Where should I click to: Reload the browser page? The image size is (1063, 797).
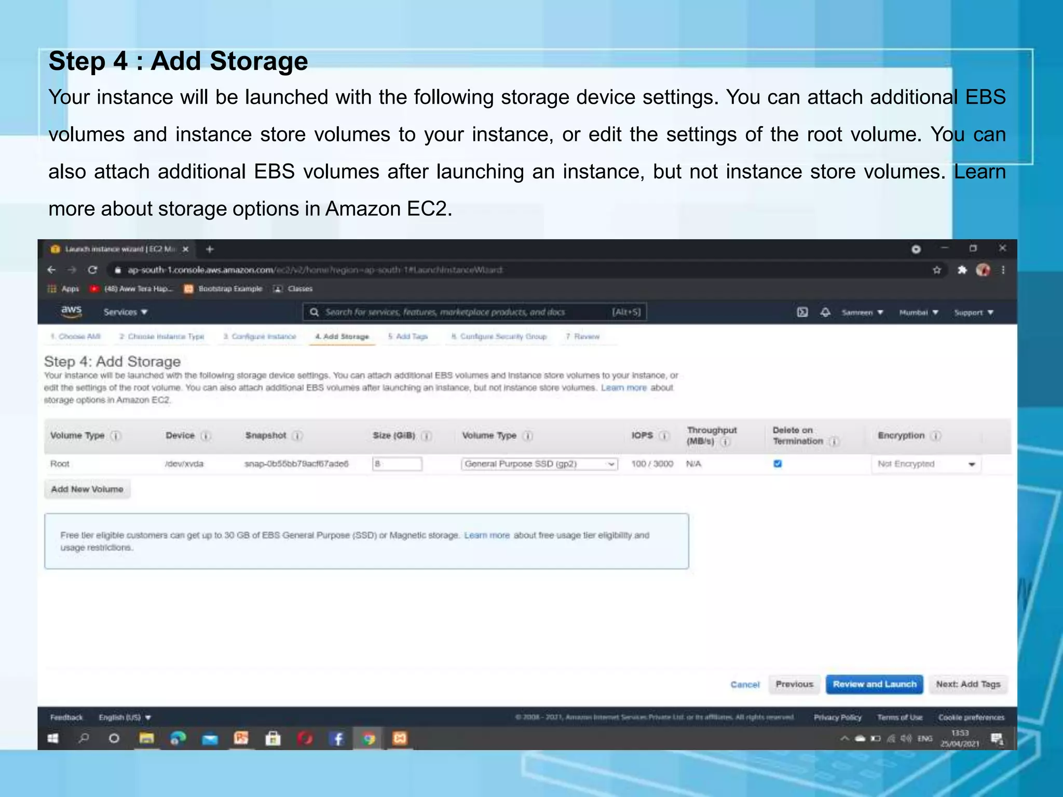[x=92, y=270]
